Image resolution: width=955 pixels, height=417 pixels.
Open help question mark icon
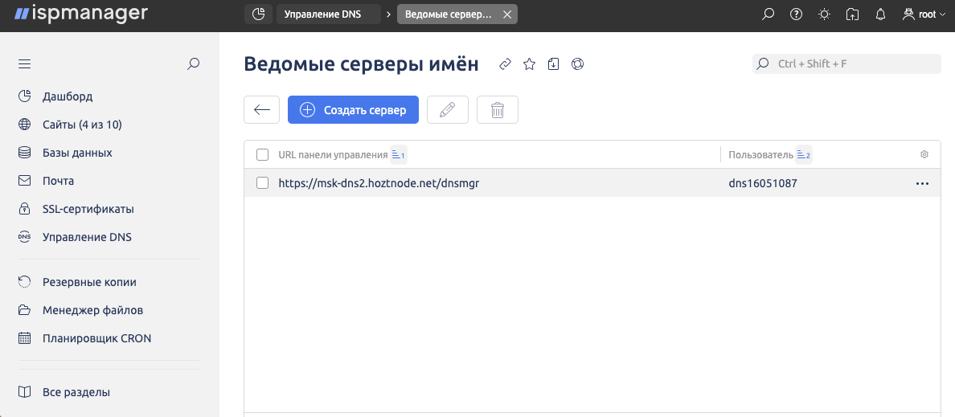tap(796, 14)
